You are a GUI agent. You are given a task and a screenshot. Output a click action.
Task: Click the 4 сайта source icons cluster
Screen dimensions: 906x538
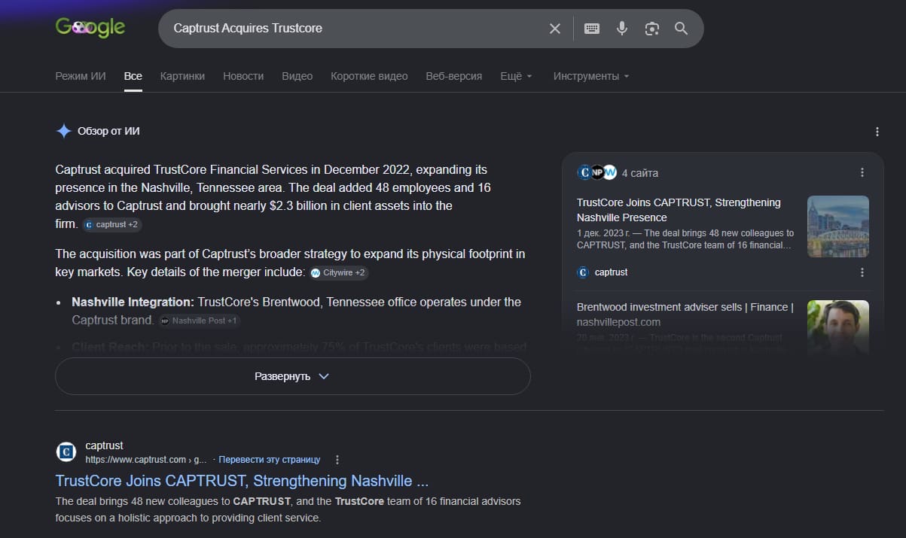point(597,172)
